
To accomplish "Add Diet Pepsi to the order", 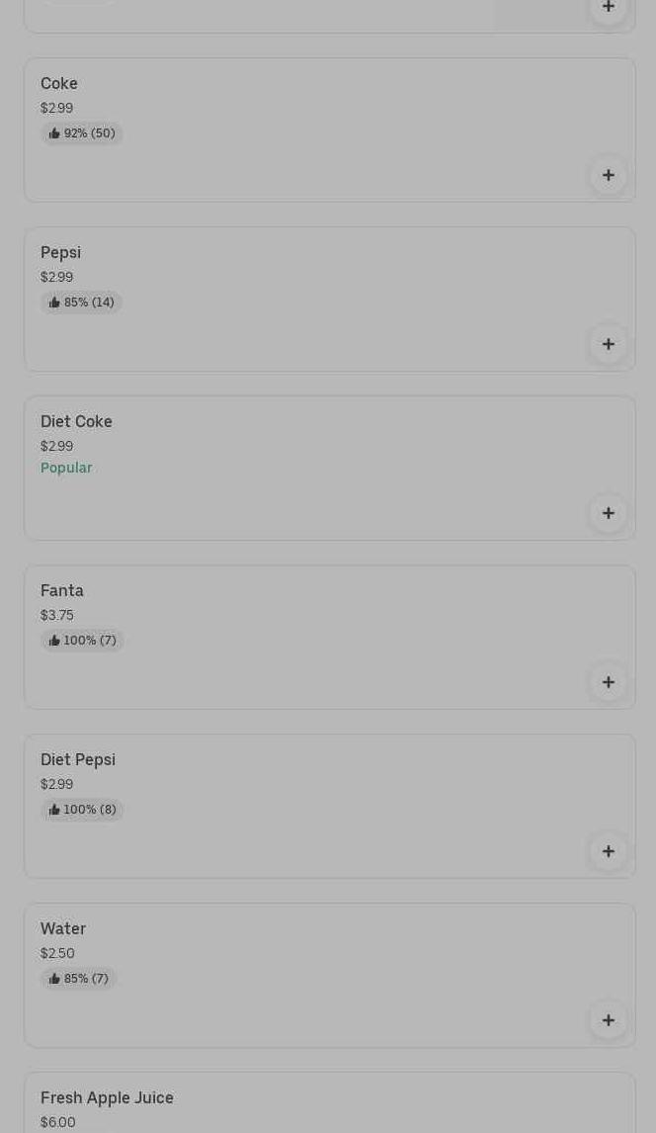I will (x=608, y=852).
